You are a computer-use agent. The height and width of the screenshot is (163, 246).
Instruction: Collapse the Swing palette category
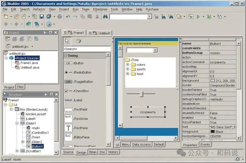pyautogui.click(x=66, y=56)
